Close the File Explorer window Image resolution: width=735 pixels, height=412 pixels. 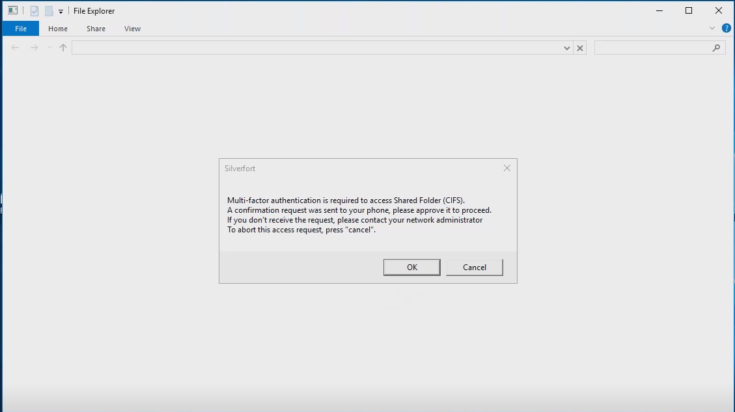tap(718, 10)
